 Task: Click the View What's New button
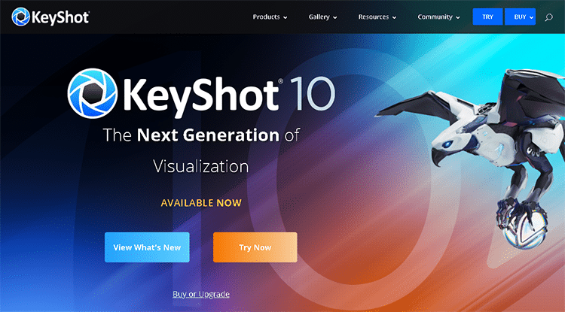[x=147, y=247]
